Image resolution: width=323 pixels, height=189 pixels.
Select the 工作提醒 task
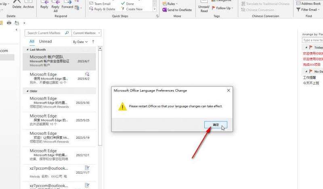(309, 78)
